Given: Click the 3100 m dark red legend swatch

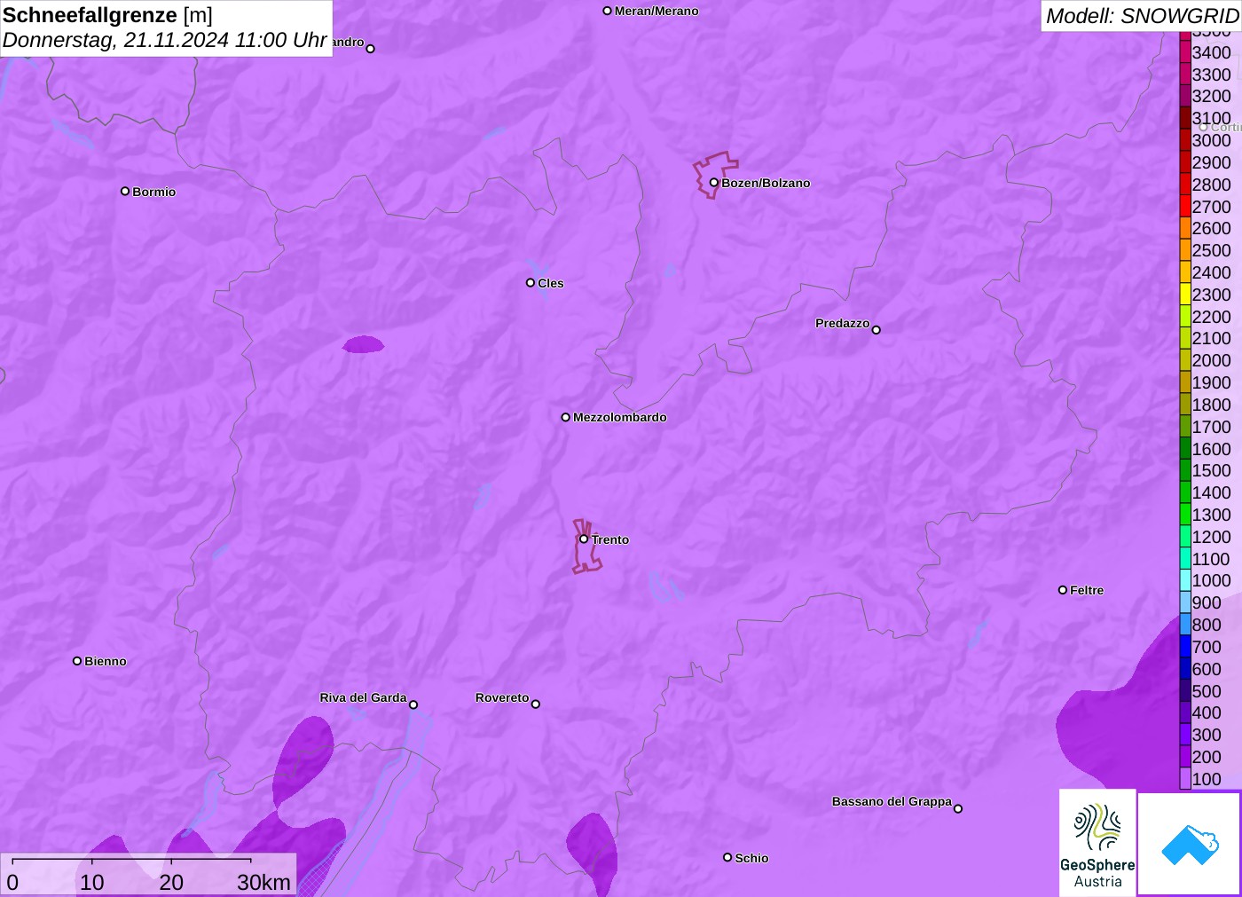Looking at the screenshot, I should 1185,118.
